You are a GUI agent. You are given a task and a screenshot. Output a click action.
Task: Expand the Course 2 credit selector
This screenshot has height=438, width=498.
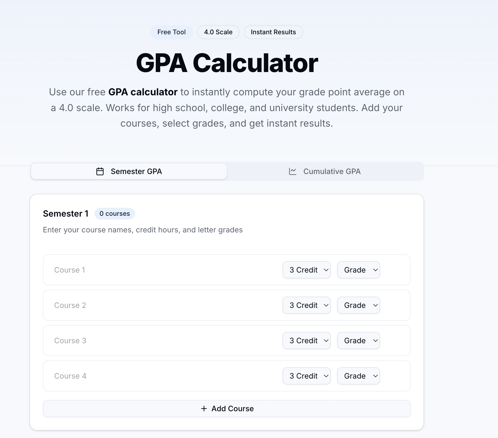307,305
